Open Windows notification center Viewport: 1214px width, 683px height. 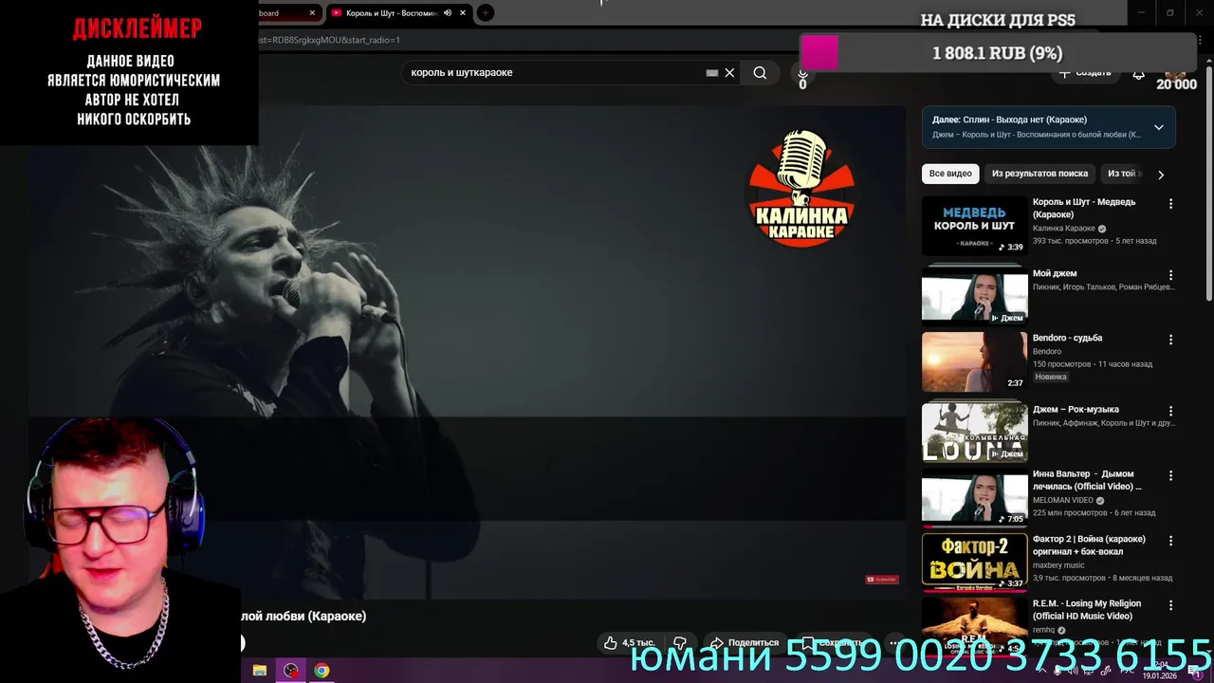[x=1197, y=673]
